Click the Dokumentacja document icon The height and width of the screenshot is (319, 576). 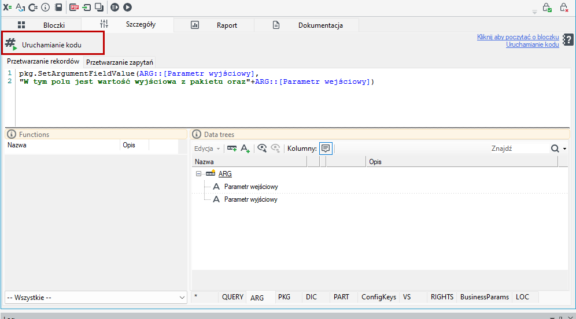coord(276,25)
